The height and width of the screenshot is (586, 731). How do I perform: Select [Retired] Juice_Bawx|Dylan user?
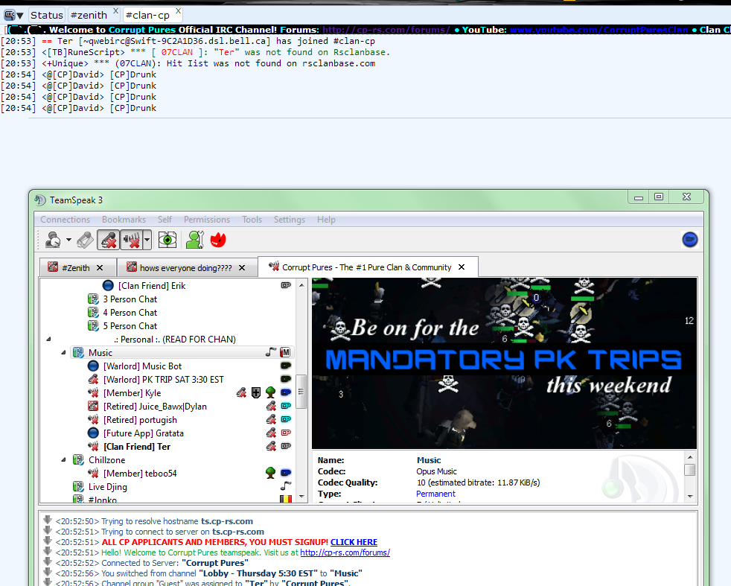click(155, 407)
